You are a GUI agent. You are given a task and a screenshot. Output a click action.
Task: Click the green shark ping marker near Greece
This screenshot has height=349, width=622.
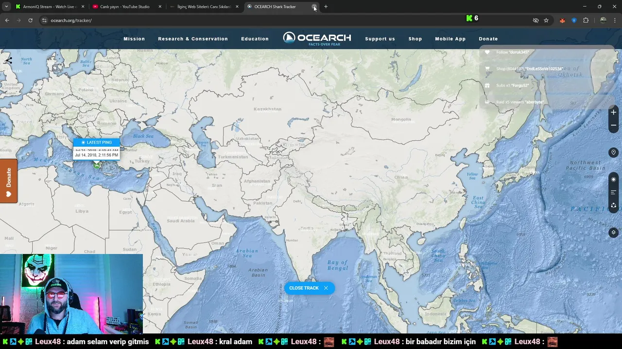[x=97, y=166]
